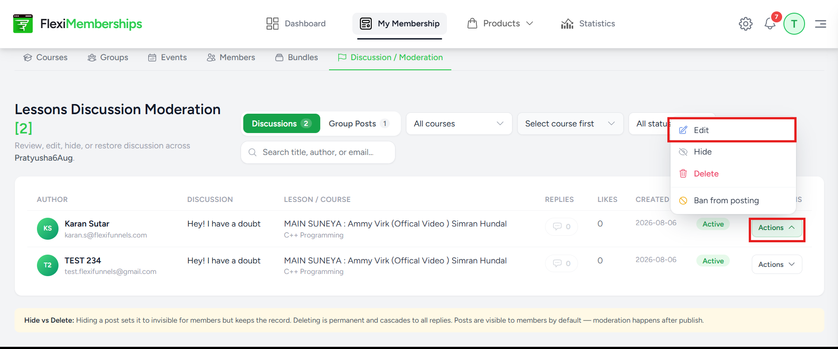Choose Delete from the actions menu

[733, 174]
